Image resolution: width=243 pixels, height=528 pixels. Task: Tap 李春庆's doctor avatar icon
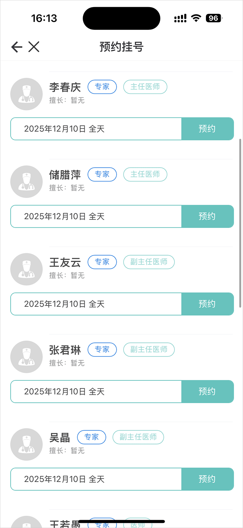pos(27,94)
